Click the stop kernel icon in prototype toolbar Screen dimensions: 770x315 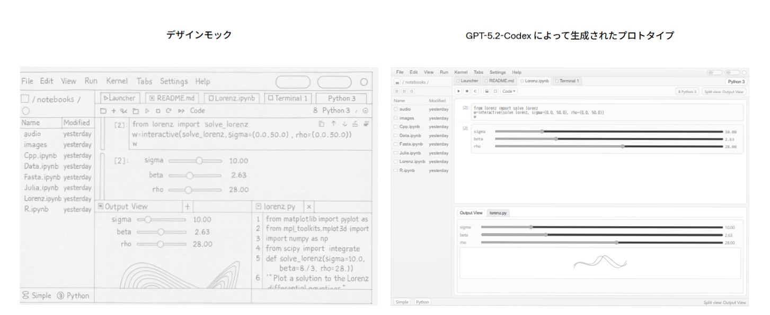[467, 91]
